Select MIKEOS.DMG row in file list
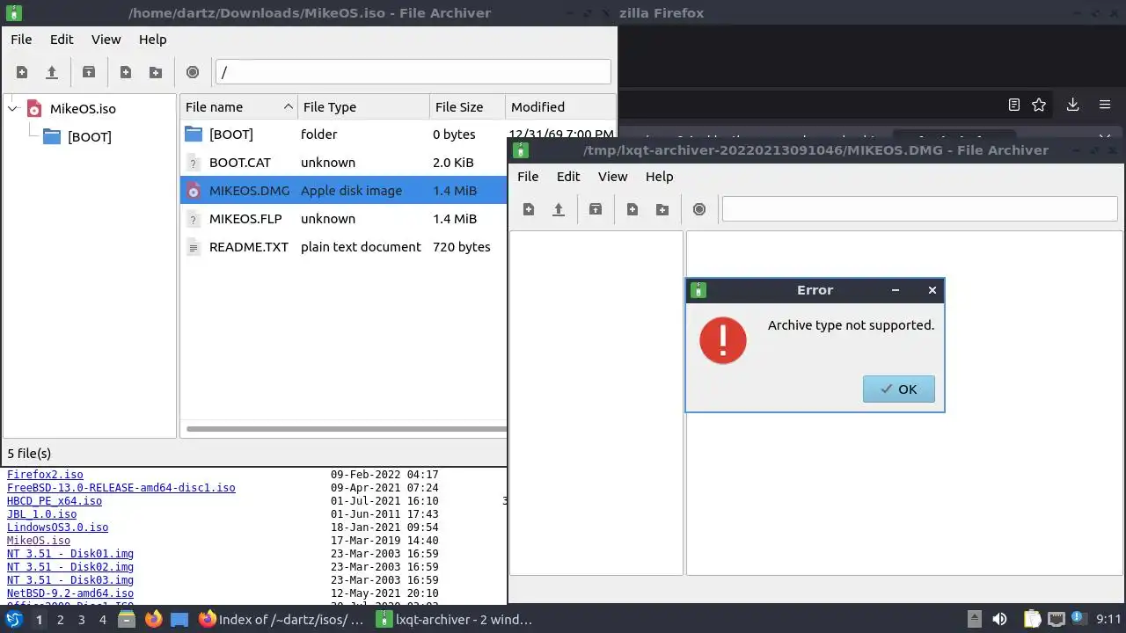The image size is (1126, 633). pos(343,191)
